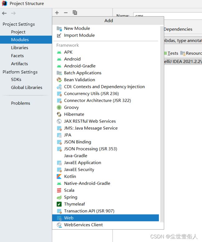Click the CDI framework icon
The width and height of the screenshot is (202, 242).
pos(59,87)
